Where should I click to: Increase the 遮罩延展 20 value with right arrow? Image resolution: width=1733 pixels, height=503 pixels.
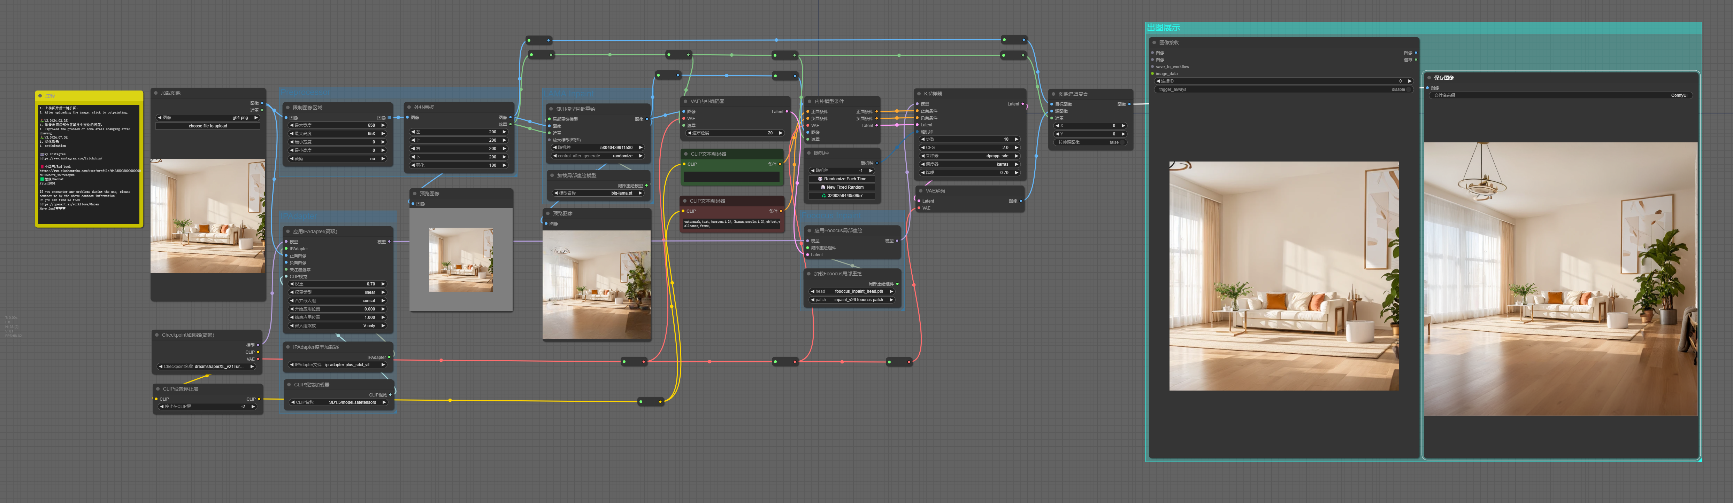pyautogui.click(x=780, y=133)
